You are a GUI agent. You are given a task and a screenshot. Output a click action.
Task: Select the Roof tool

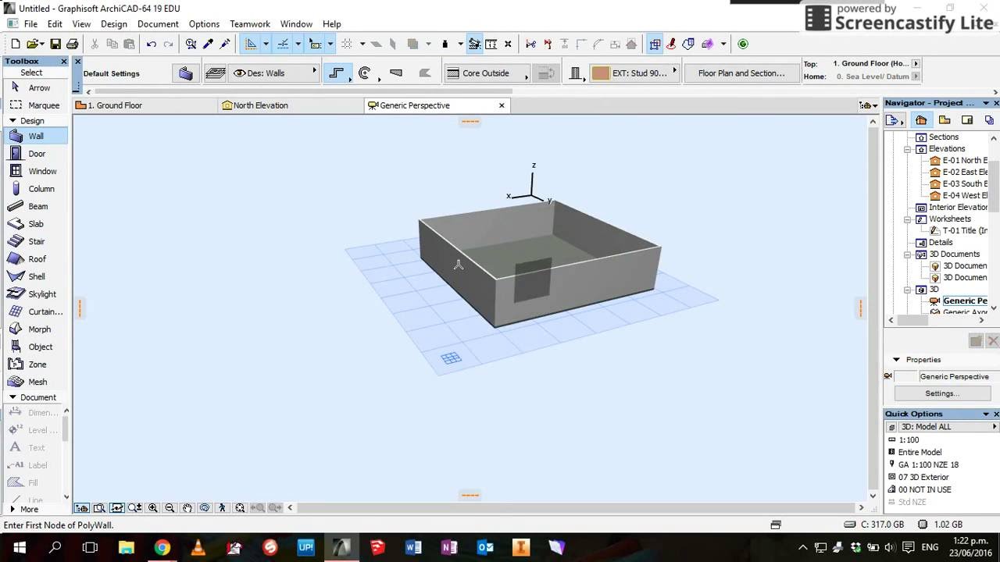click(x=35, y=259)
